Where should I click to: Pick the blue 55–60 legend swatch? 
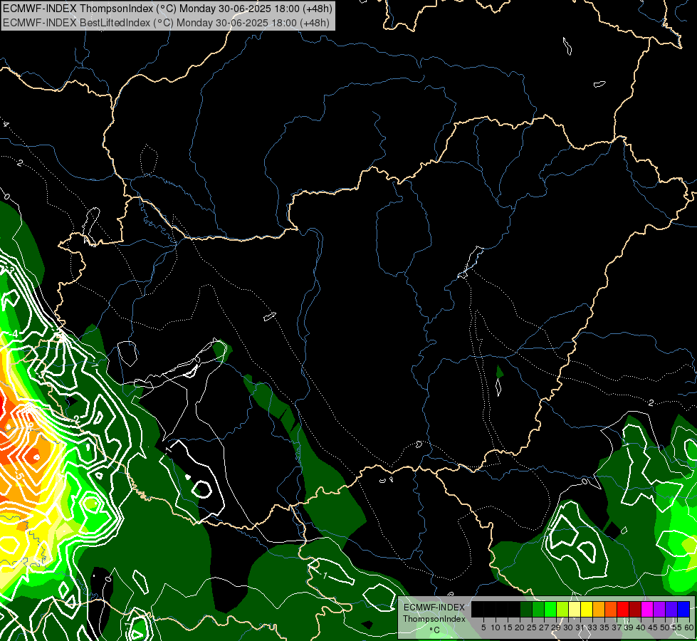pyautogui.click(x=683, y=609)
